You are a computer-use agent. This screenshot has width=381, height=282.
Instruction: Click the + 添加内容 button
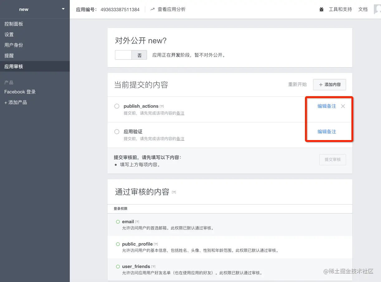[x=330, y=84]
